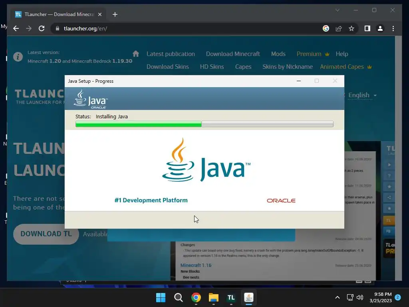Open Download Skins menu item
Image resolution: width=409 pixels, height=307 pixels.
[167, 67]
